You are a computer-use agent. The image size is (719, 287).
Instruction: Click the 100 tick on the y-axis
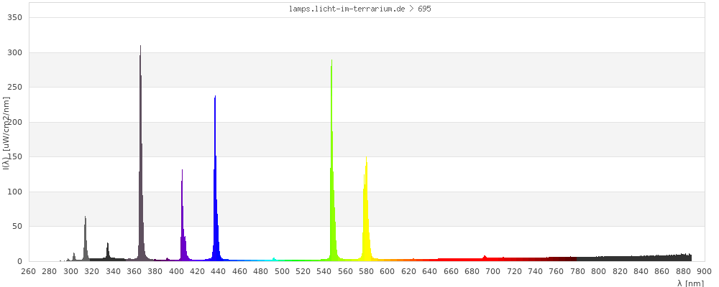pos(14,192)
